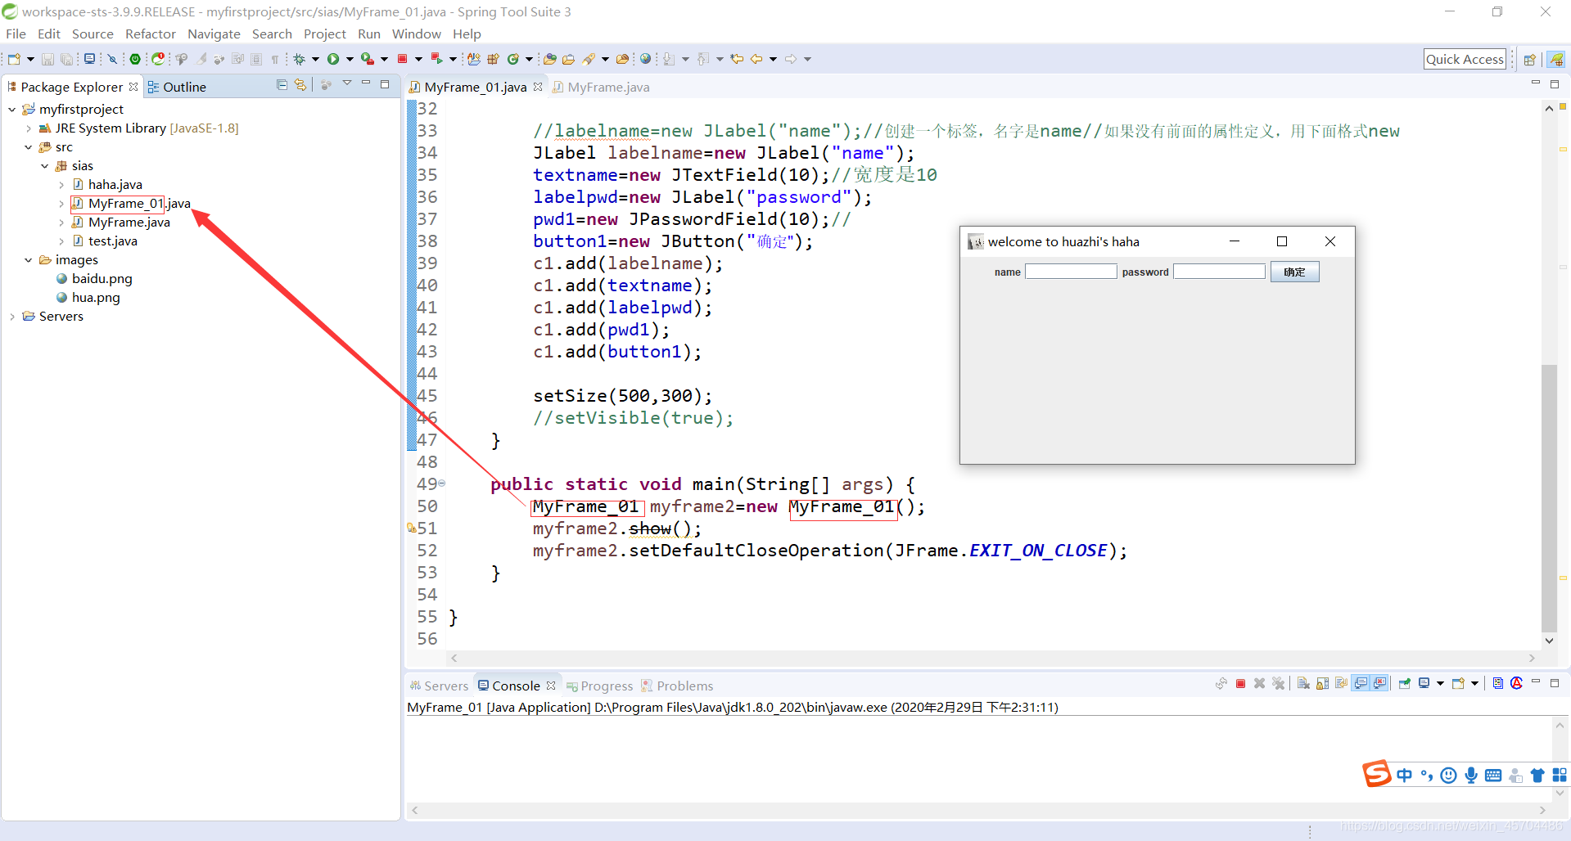Click the Save All toolbar icon

(x=66, y=59)
